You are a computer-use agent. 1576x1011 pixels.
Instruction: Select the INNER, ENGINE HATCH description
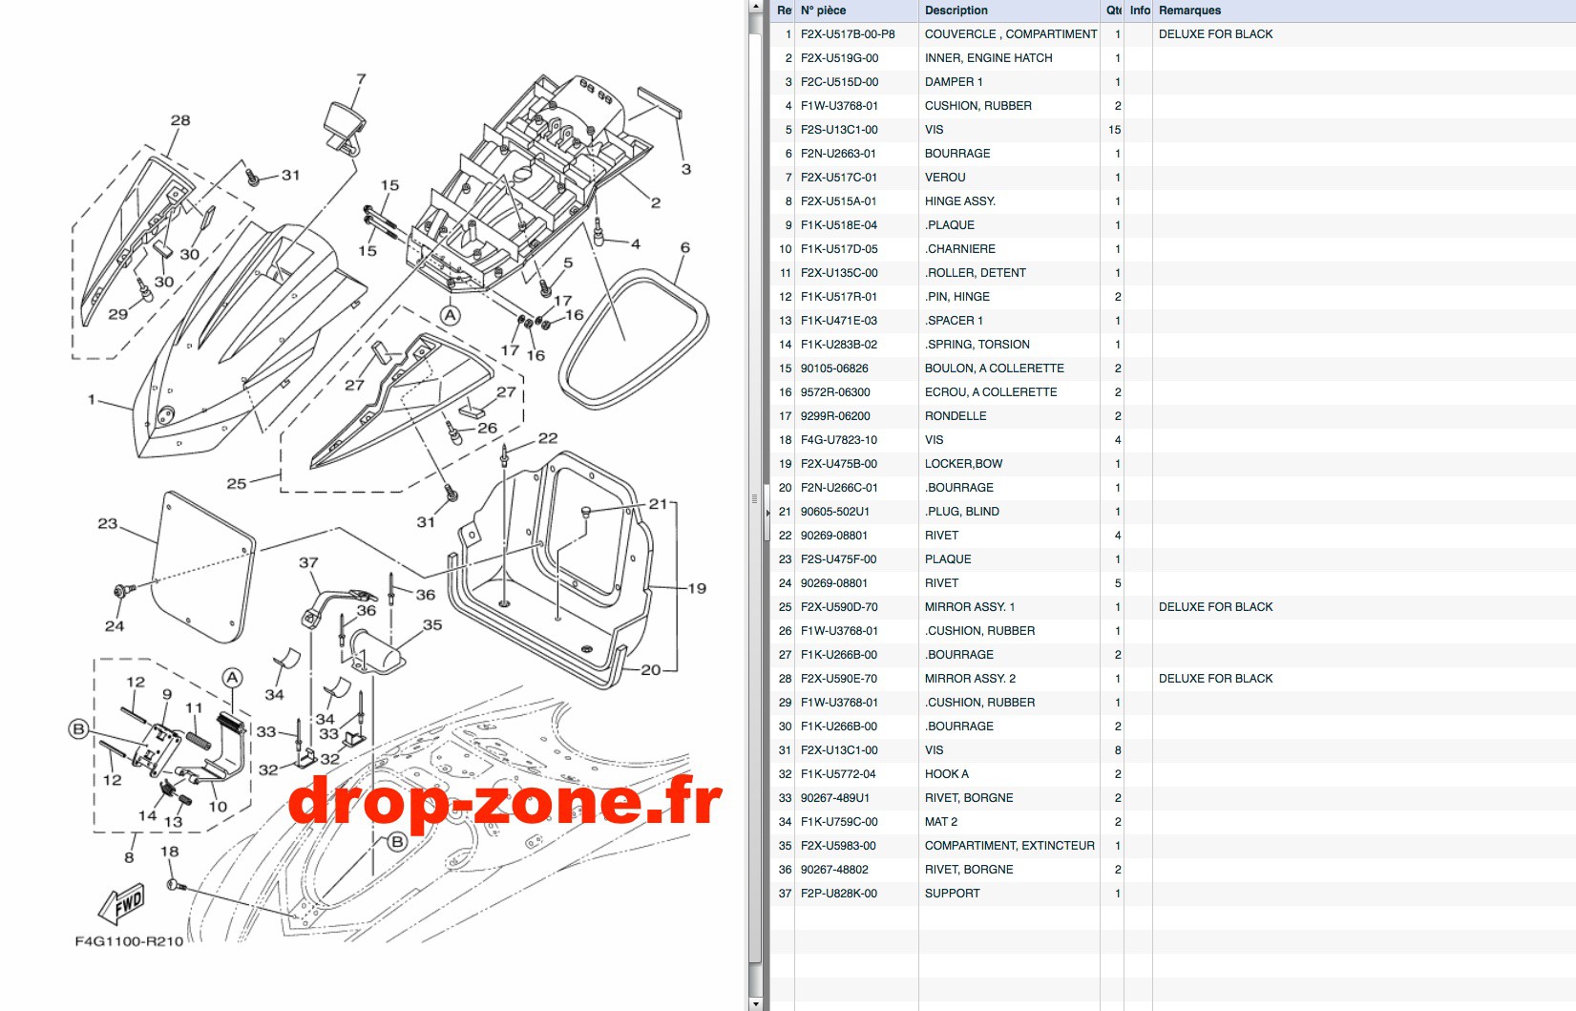[x=988, y=58]
